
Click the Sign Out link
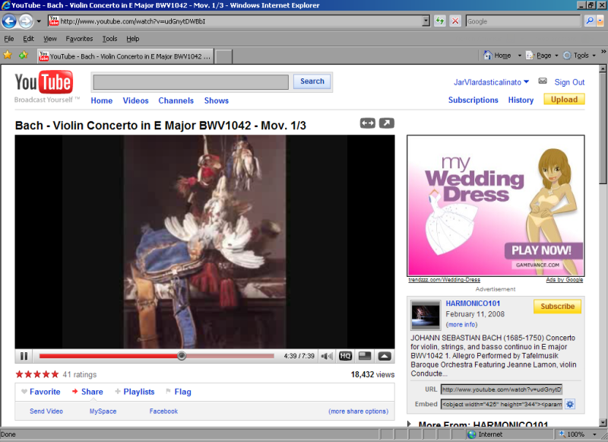pos(569,82)
